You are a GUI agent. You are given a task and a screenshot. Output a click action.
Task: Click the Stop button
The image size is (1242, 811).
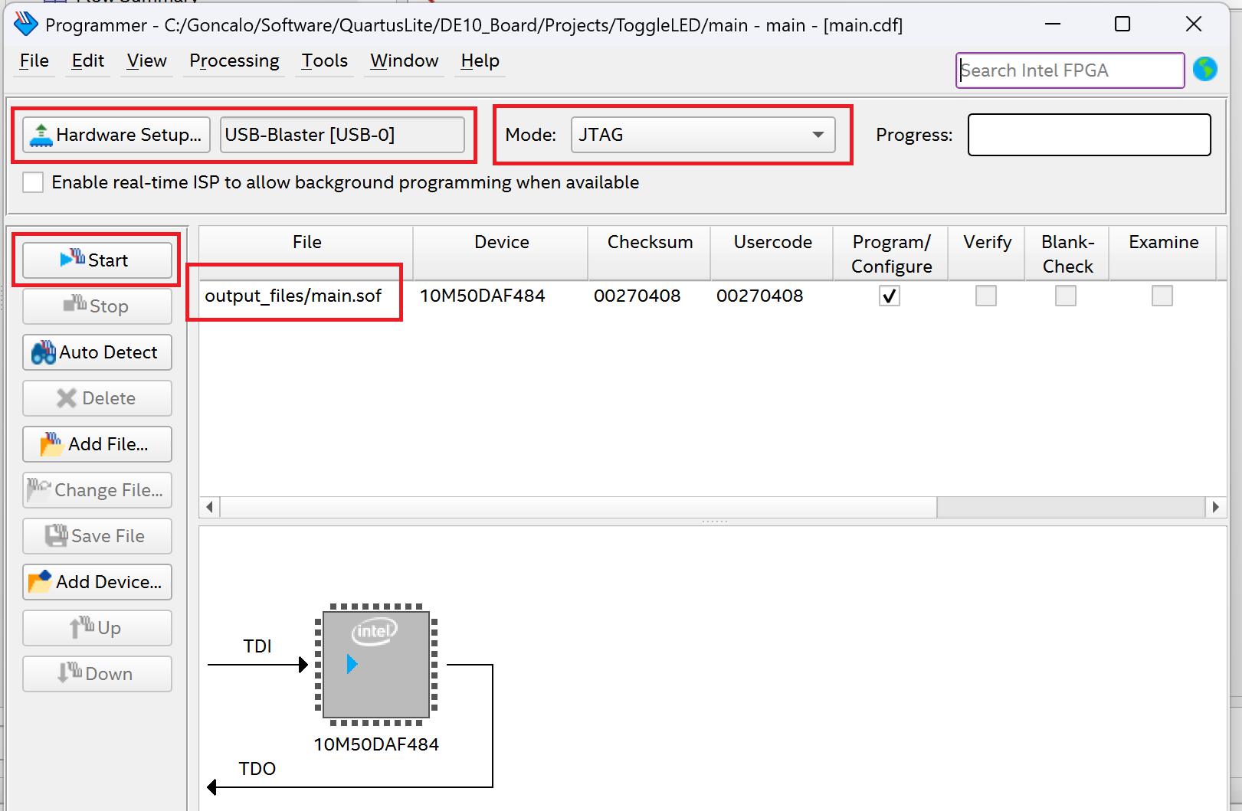[97, 306]
